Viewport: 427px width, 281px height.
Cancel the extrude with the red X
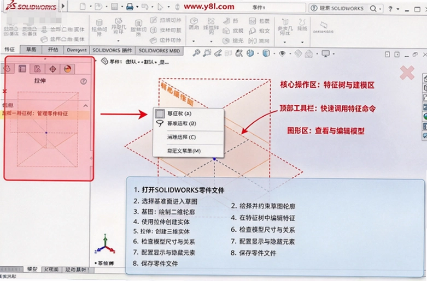(4, 91)
